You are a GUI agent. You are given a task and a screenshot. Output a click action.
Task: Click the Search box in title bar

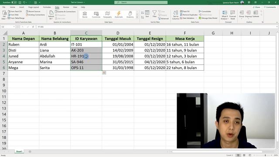coord(141,3)
